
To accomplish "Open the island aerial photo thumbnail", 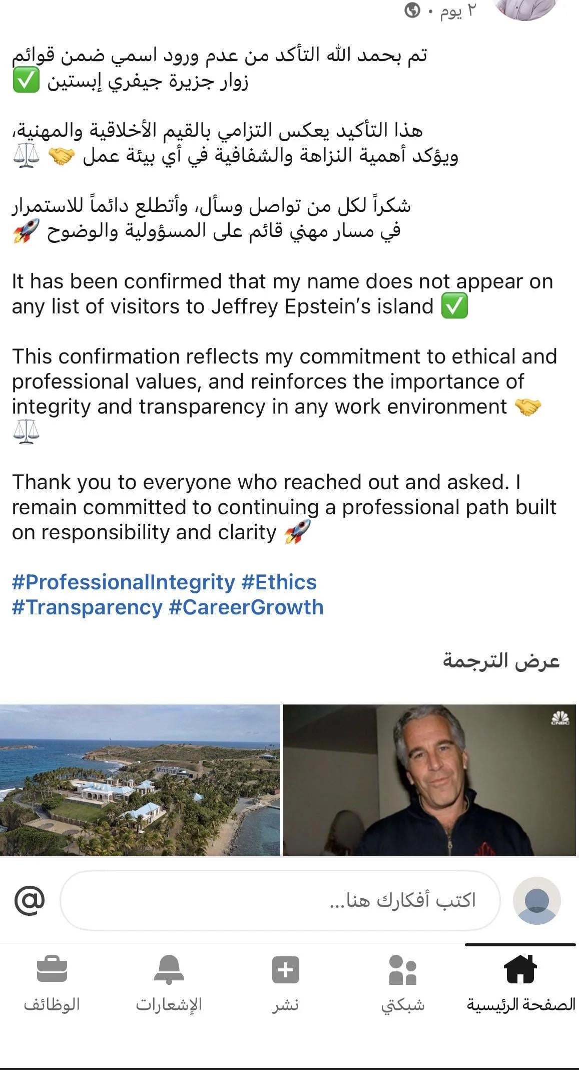I will [x=140, y=780].
